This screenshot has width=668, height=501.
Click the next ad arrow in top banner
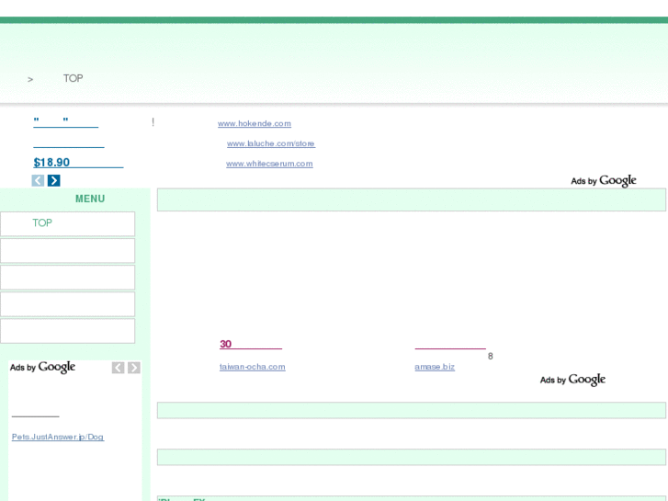pyautogui.click(x=53, y=181)
